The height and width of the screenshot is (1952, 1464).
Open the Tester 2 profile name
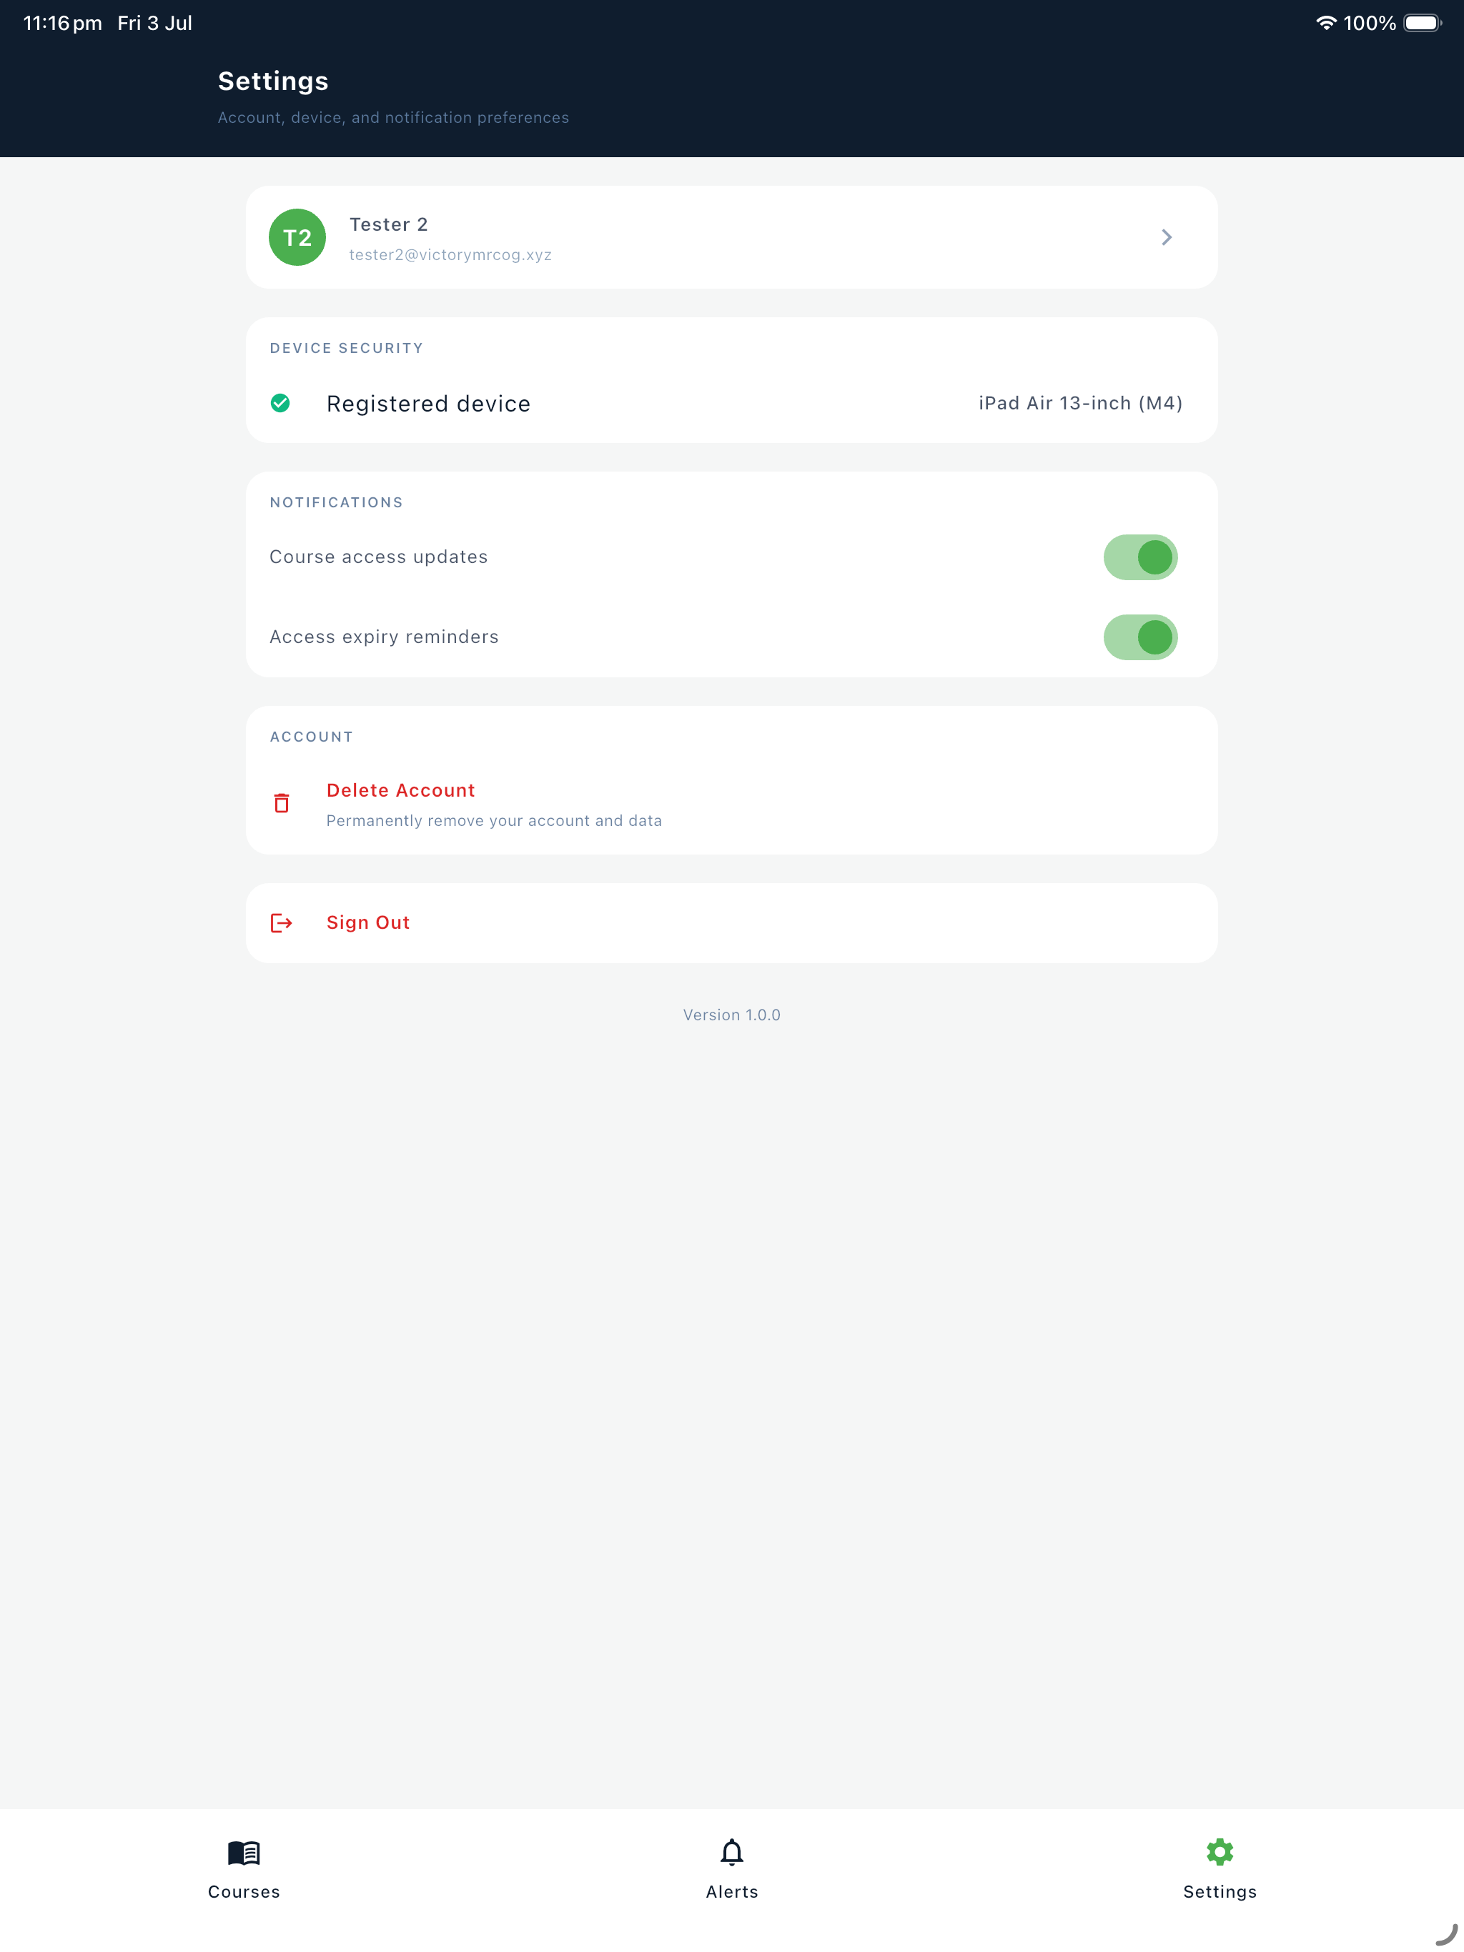click(x=388, y=224)
